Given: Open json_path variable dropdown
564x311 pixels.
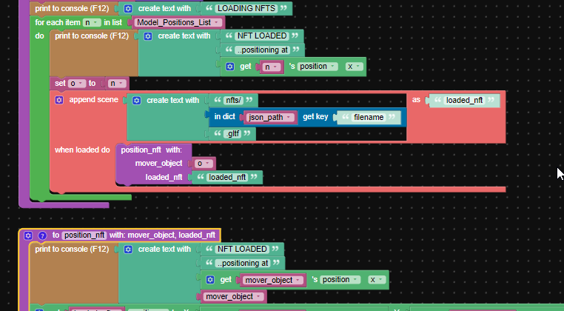Looking at the screenshot, I should [x=270, y=117].
